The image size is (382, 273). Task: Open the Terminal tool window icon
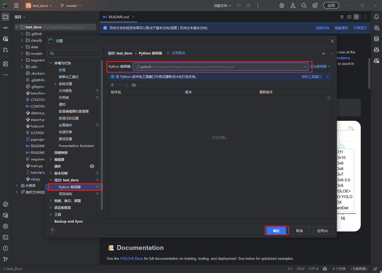[x=6, y=237]
